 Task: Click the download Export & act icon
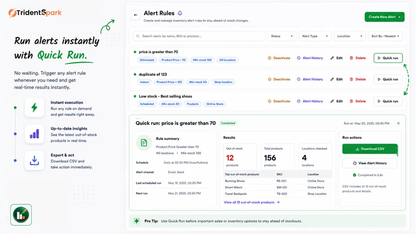click(34, 161)
